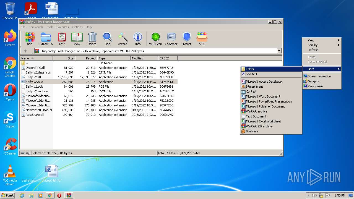This screenshot has height=199, width=354.
Task: Click the Start button
Action: [x=7, y=195]
